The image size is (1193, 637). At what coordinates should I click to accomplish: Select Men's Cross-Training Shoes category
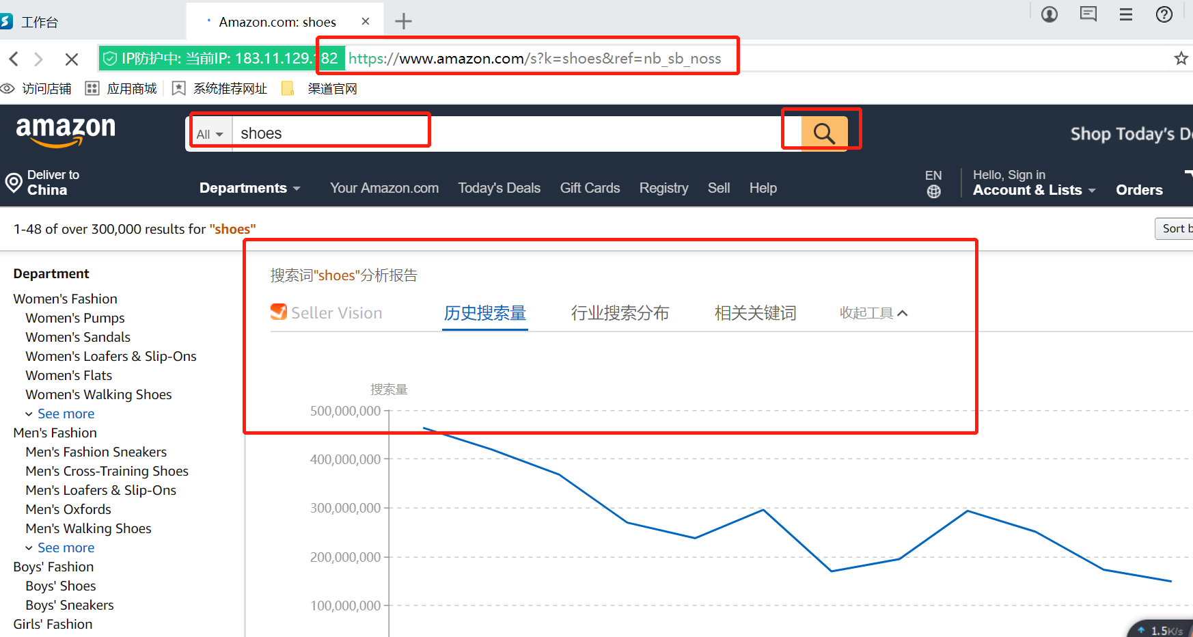pyautogui.click(x=107, y=471)
